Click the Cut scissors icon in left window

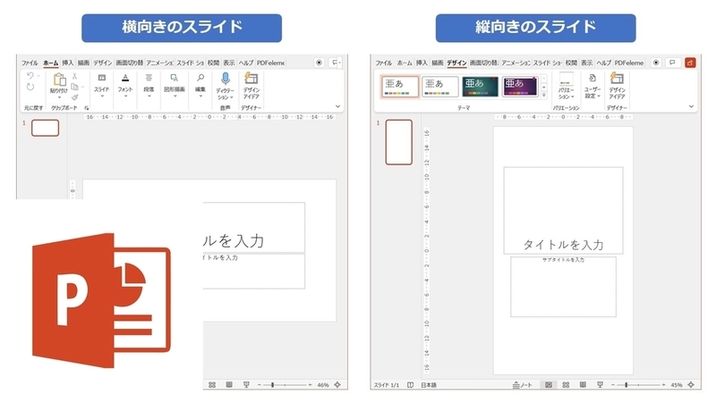click(x=74, y=76)
